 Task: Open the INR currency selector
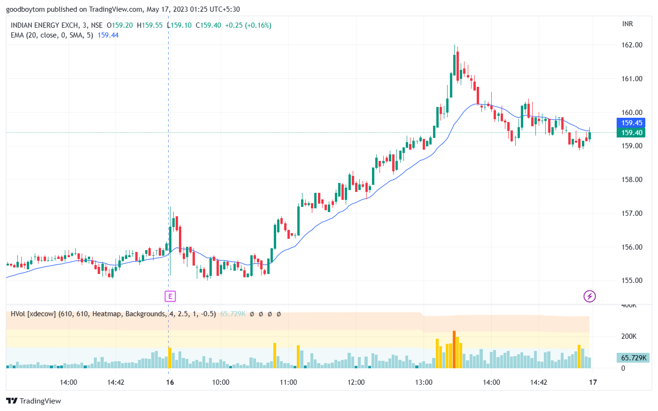coord(627,24)
